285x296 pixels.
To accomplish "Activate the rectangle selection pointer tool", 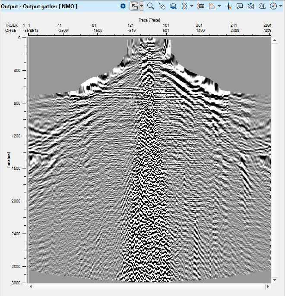I will coord(134,6).
